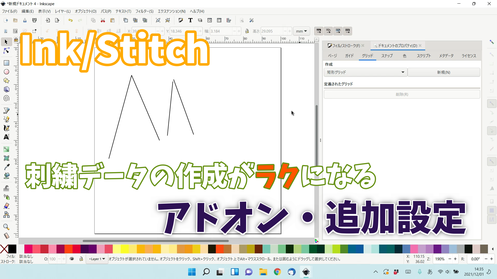Select the Star polygon tool
This screenshot has width=497, height=279.
pos(6,80)
